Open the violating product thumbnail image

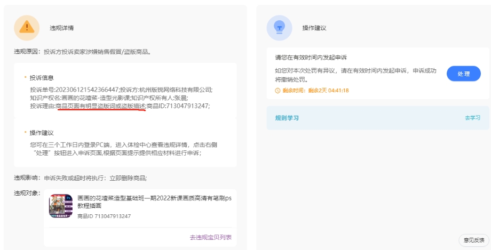coord(61,206)
